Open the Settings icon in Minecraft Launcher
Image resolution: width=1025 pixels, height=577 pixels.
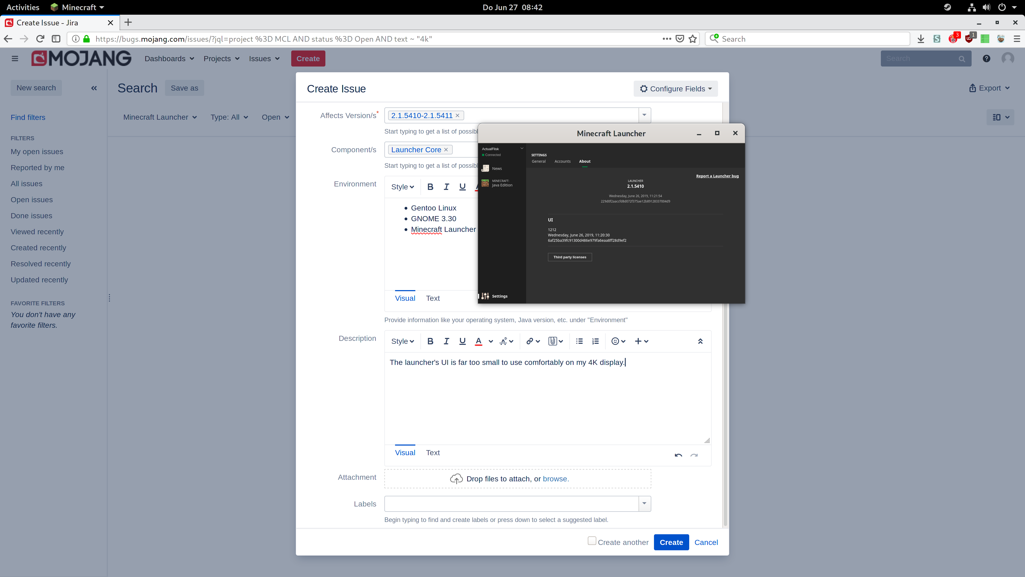pos(486,296)
